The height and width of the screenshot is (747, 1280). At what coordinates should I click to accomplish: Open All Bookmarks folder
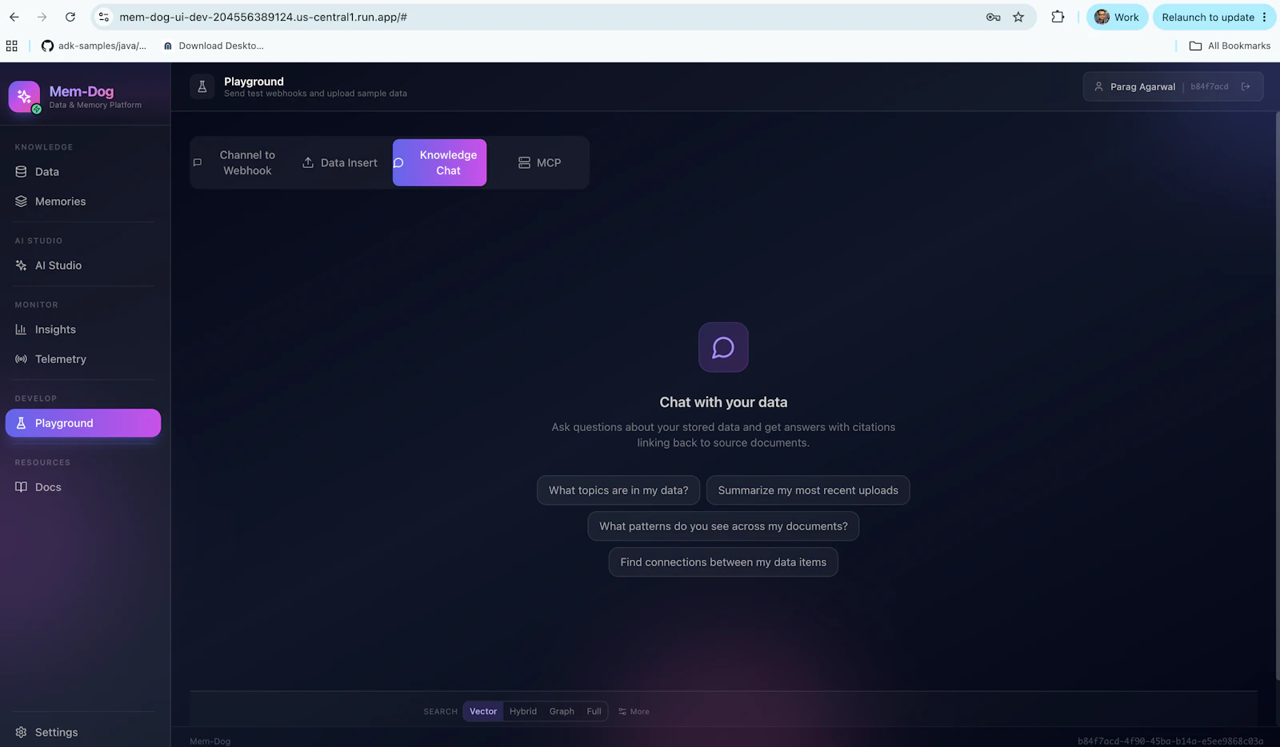click(x=1230, y=46)
